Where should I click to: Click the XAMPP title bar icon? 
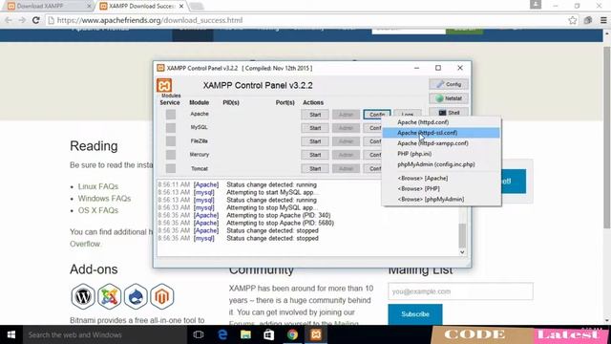(160, 68)
